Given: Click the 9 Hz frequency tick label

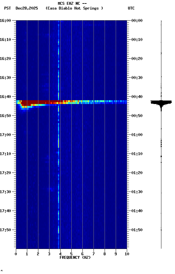Looking at the screenshot, I should coord(116,254).
